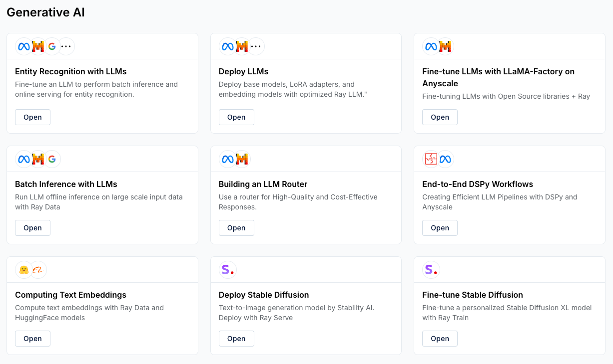Click the 'Computing Text Embeddings' title
Viewport: 613px width, 364px height.
point(70,295)
